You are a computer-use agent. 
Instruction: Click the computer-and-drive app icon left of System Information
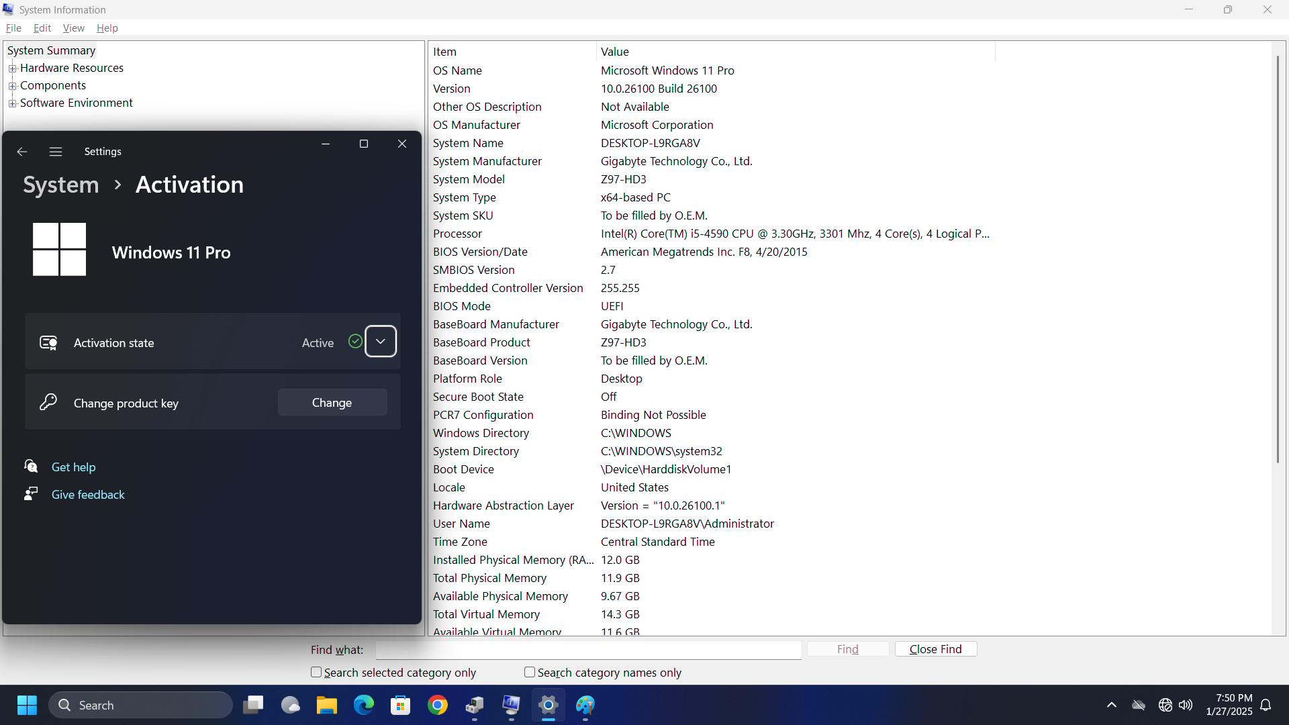pyautogui.click(x=475, y=705)
